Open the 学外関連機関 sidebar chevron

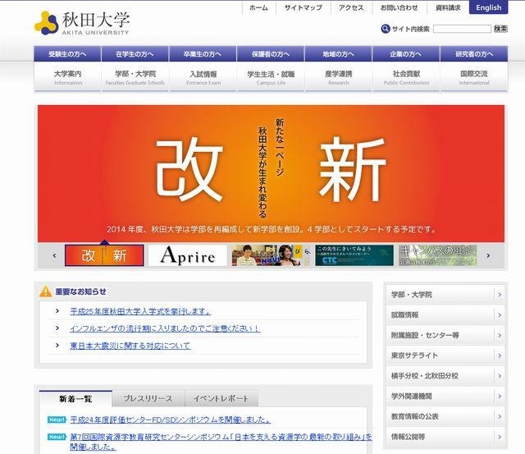[500, 396]
